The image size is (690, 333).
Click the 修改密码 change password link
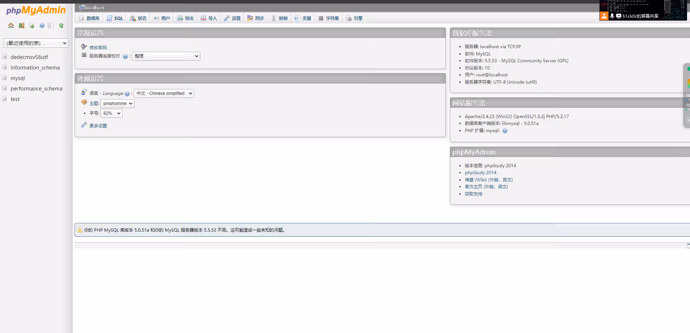point(98,47)
